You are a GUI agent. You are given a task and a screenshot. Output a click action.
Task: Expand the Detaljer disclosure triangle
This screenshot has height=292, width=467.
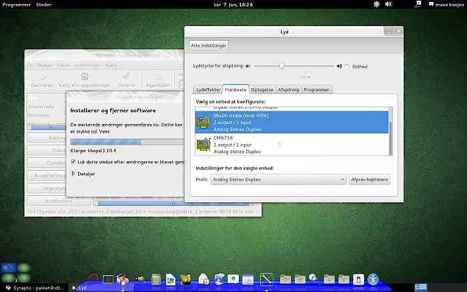pyautogui.click(x=73, y=173)
